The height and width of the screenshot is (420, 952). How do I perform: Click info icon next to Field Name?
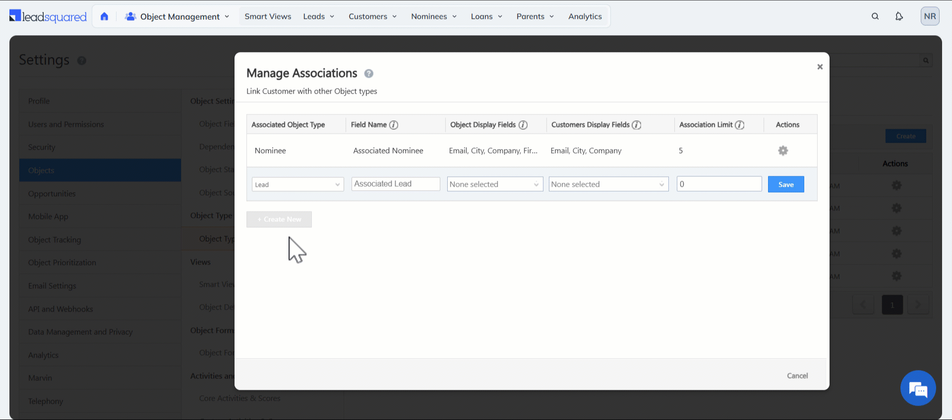[394, 125]
